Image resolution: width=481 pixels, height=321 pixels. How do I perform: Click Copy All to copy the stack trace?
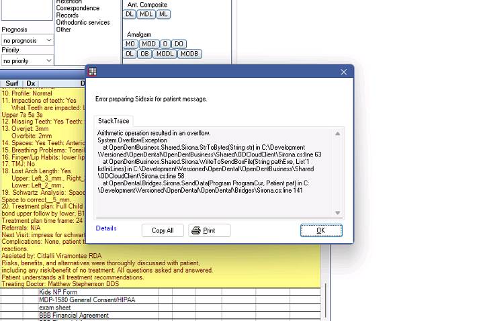[x=163, y=230]
